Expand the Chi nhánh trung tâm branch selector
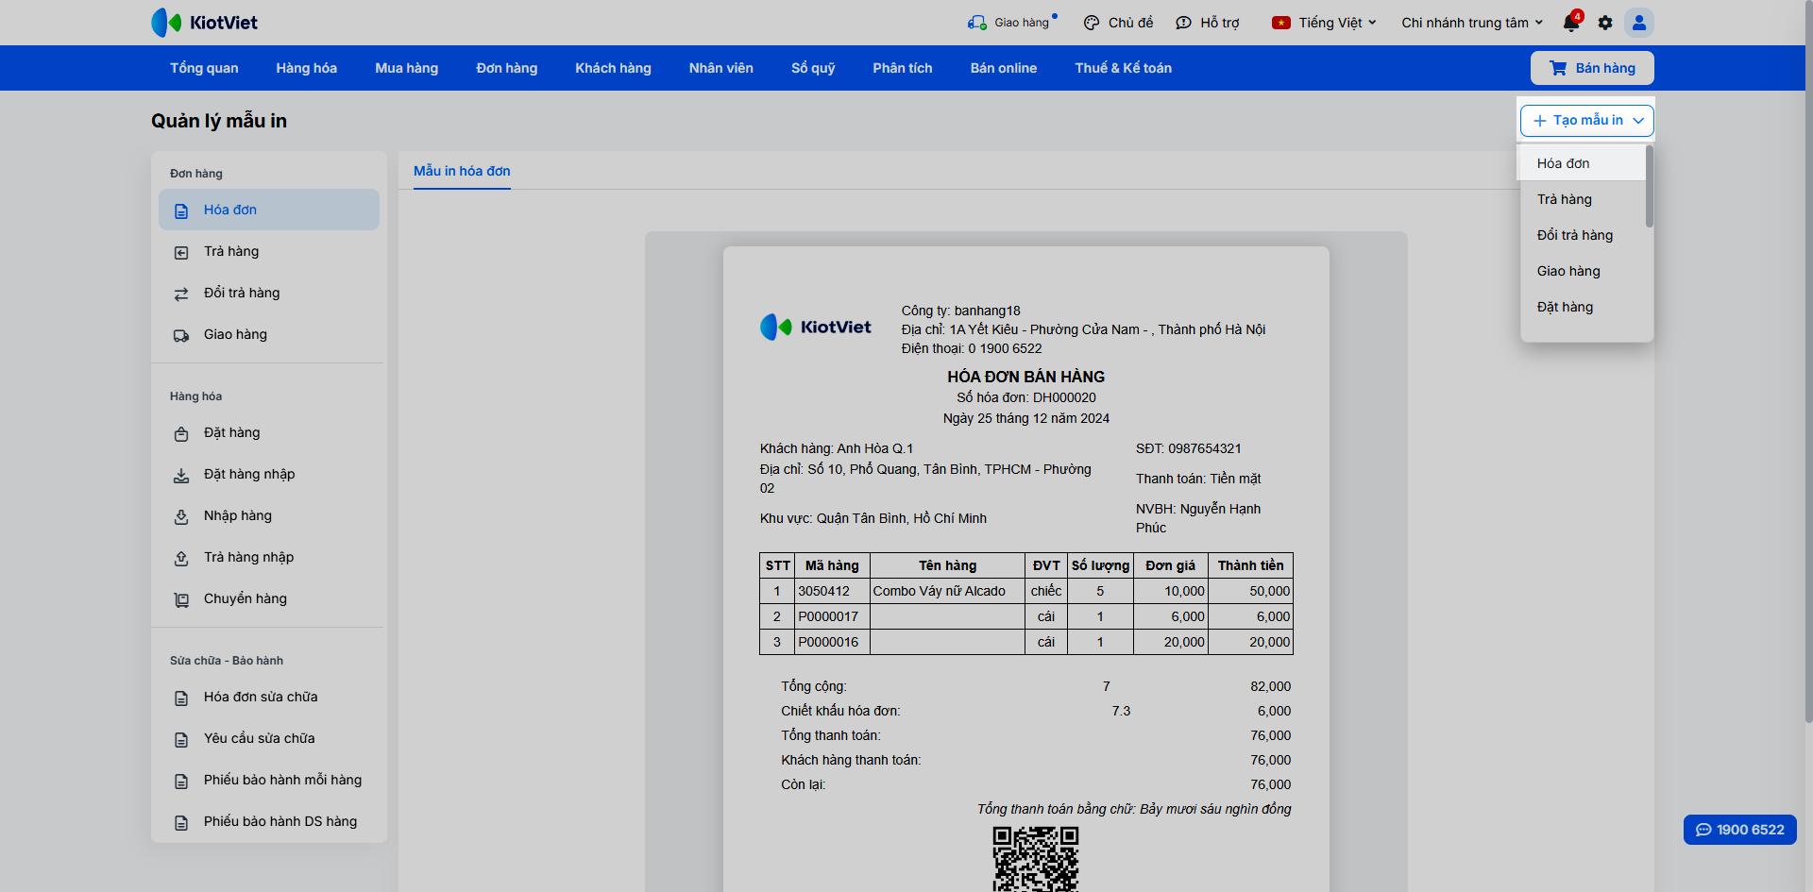 tap(1472, 23)
